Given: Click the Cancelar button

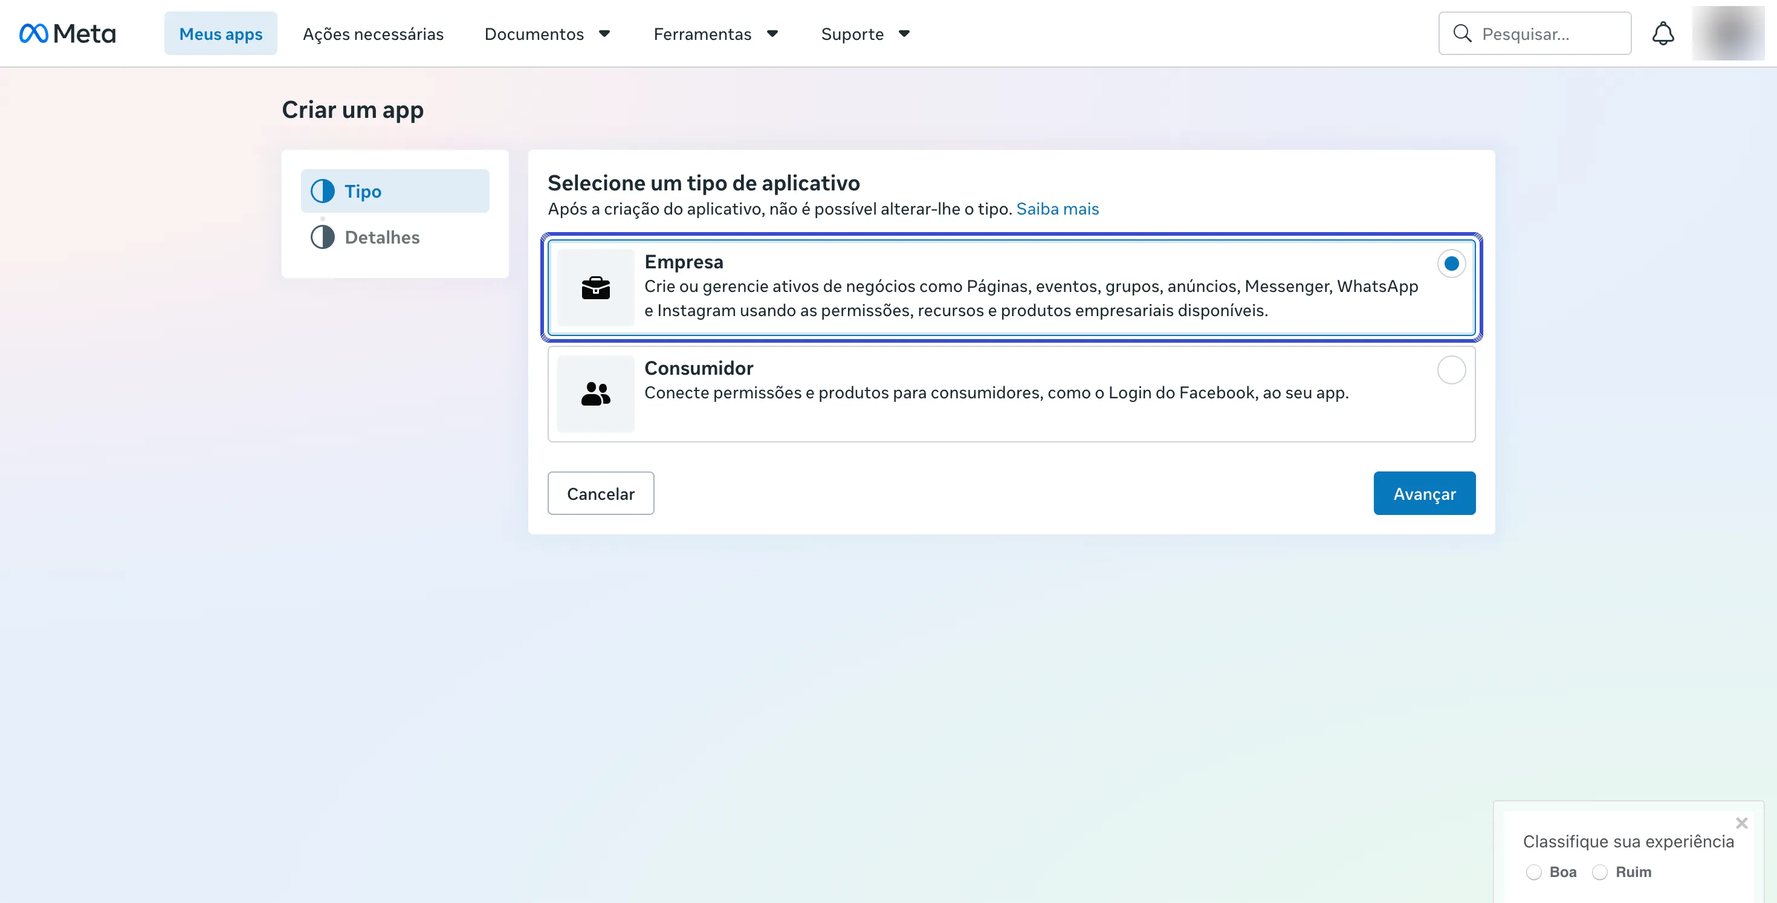Looking at the screenshot, I should point(600,493).
